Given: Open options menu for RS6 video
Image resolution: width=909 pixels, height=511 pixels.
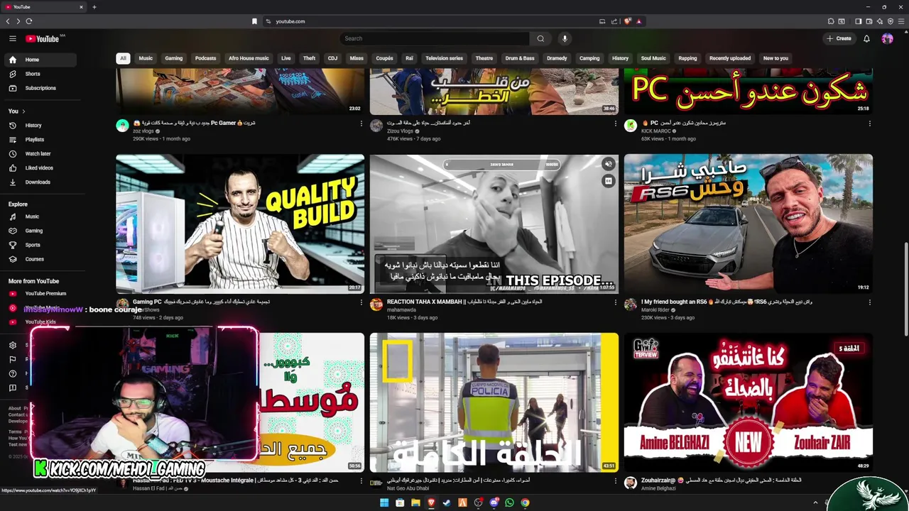Looking at the screenshot, I should [x=869, y=302].
